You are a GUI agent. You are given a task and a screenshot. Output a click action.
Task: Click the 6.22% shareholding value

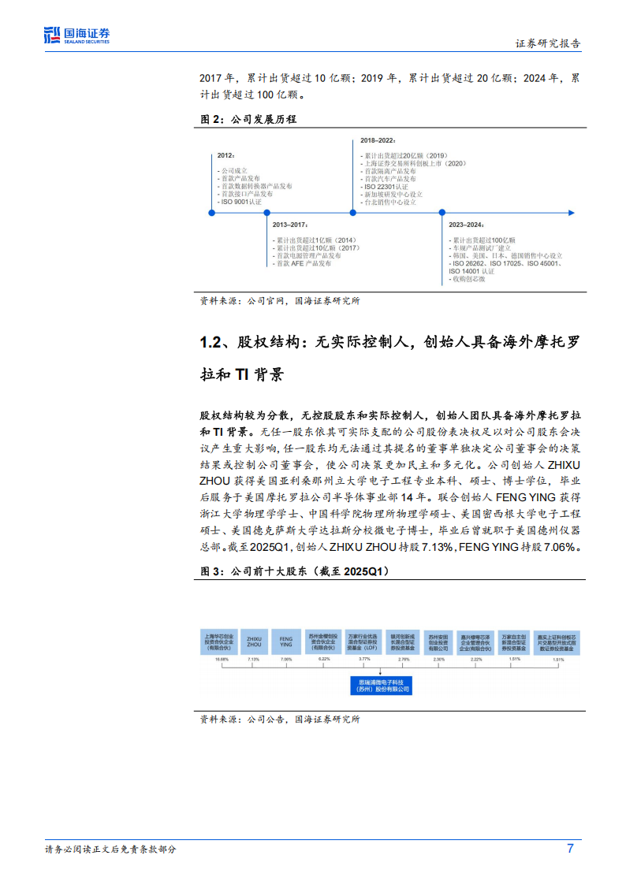[x=324, y=660]
